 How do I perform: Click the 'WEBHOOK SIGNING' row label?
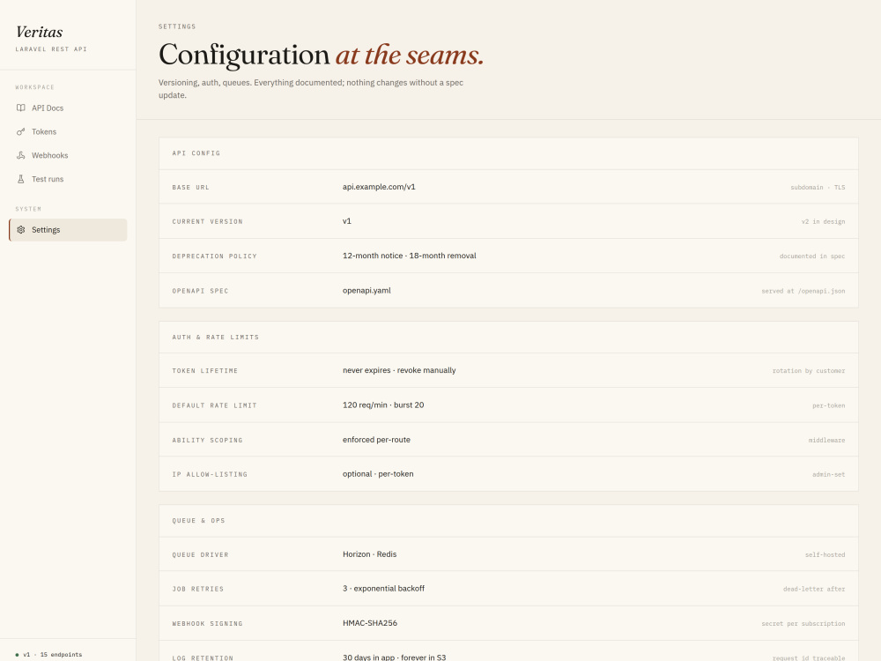tap(207, 624)
